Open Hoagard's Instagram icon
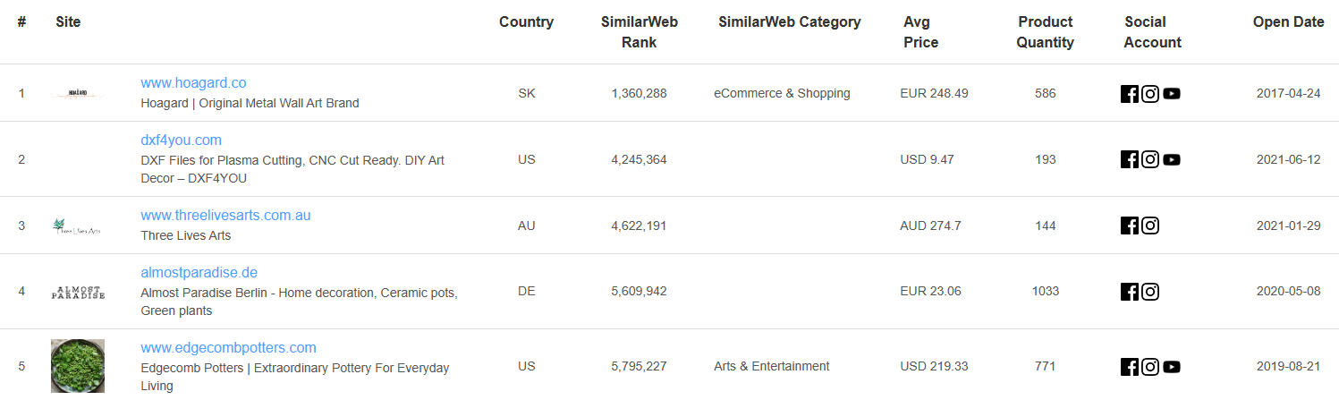Image resolution: width=1339 pixels, height=400 pixels. click(x=1150, y=93)
